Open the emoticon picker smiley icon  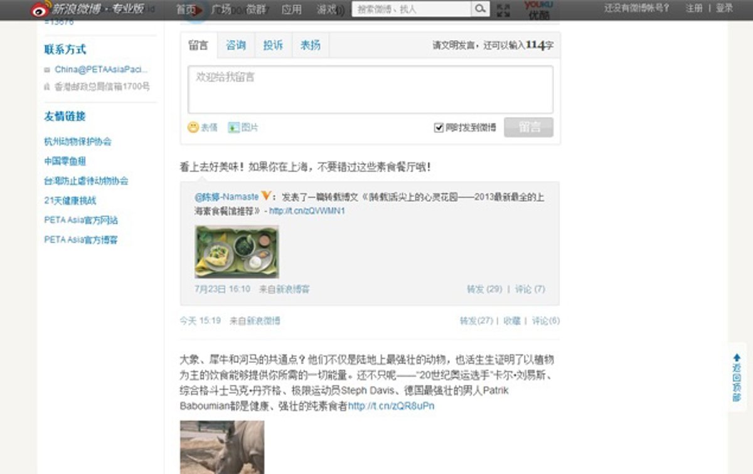pyautogui.click(x=193, y=127)
